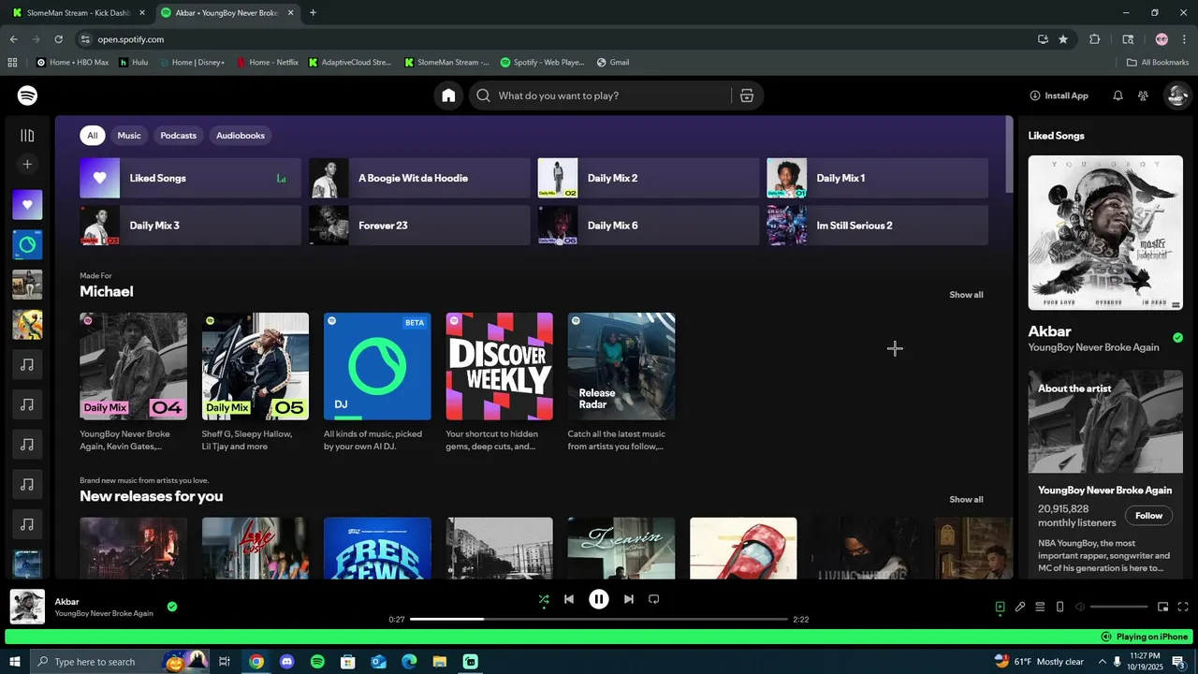
Task: Collapse Your Library sidebar icon
Action: (x=27, y=136)
